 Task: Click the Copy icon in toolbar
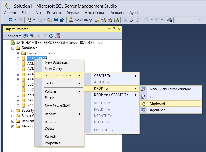coord(132,20)
